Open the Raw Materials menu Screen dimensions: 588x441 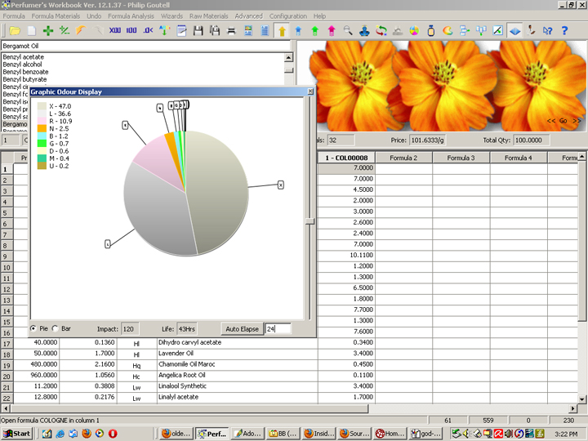tap(209, 16)
